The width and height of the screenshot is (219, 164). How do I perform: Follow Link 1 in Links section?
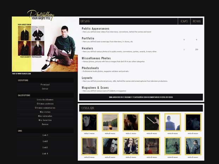(45, 135)
